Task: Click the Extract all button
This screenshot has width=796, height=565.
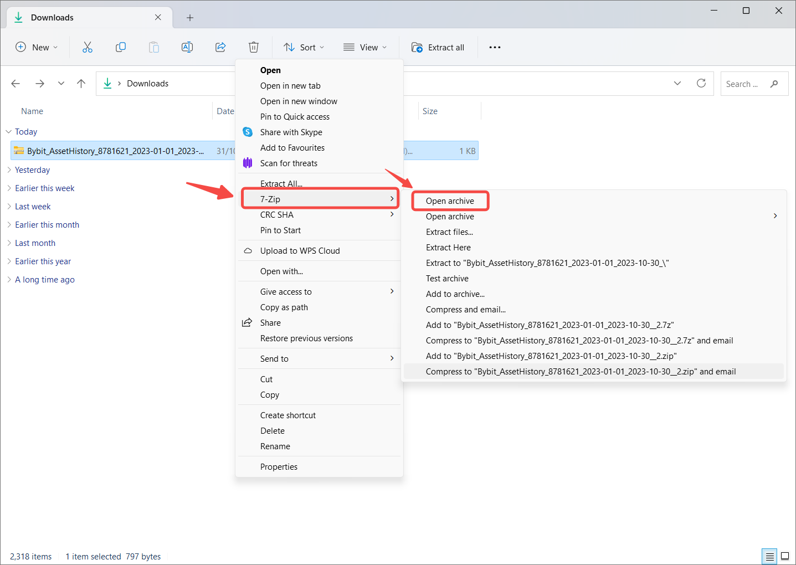Action: coord(438,48)
